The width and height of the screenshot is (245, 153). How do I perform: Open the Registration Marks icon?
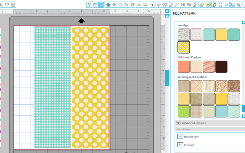coord(221,5)
